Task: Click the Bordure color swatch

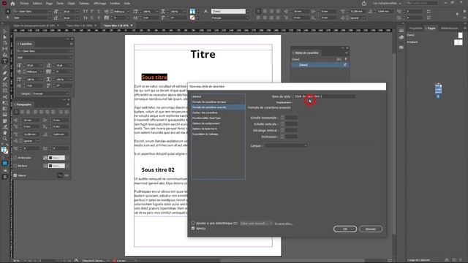Action: pyautogui.click(x=56, y=166)
